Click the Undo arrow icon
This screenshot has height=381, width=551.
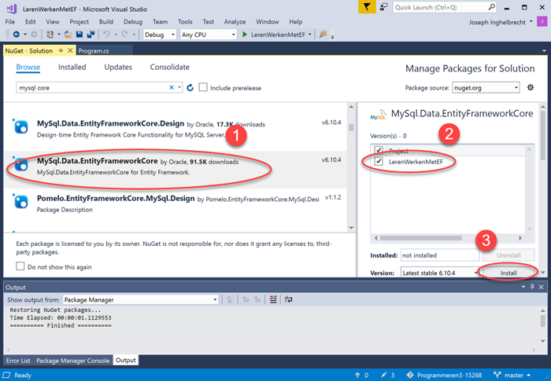106,35
